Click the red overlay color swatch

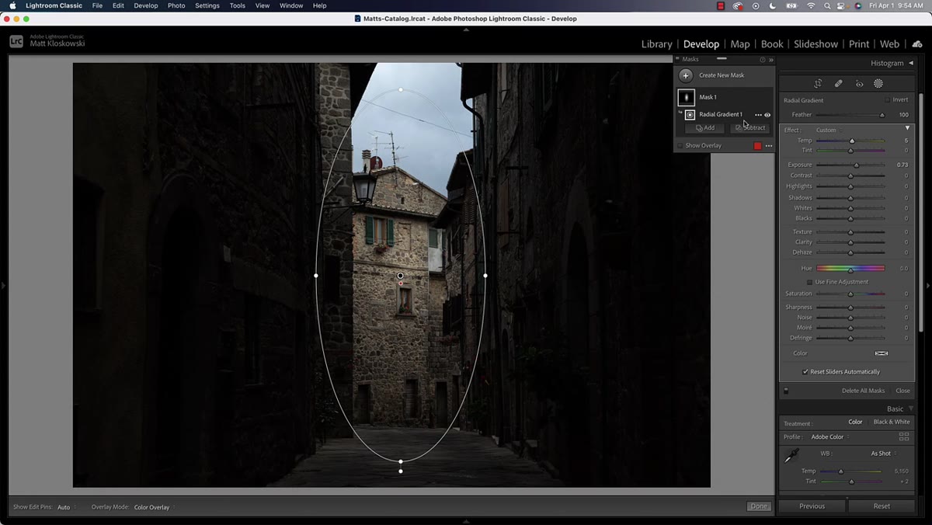[758, 146]
